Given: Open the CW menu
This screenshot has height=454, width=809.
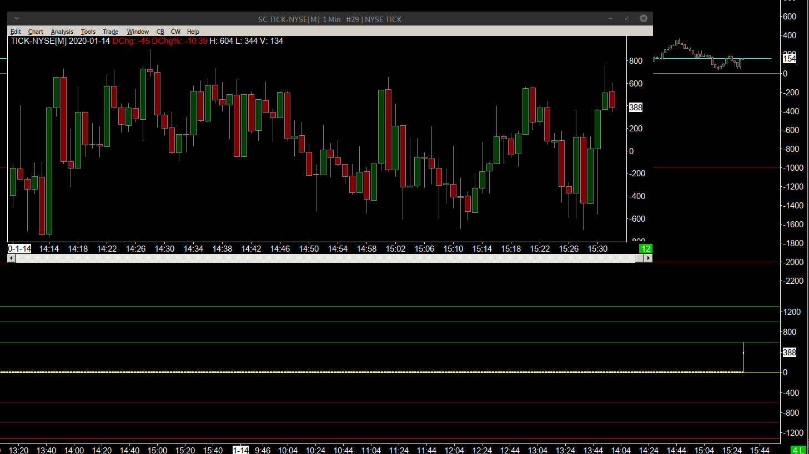Looking at the screenshot, I should point(175,32).
